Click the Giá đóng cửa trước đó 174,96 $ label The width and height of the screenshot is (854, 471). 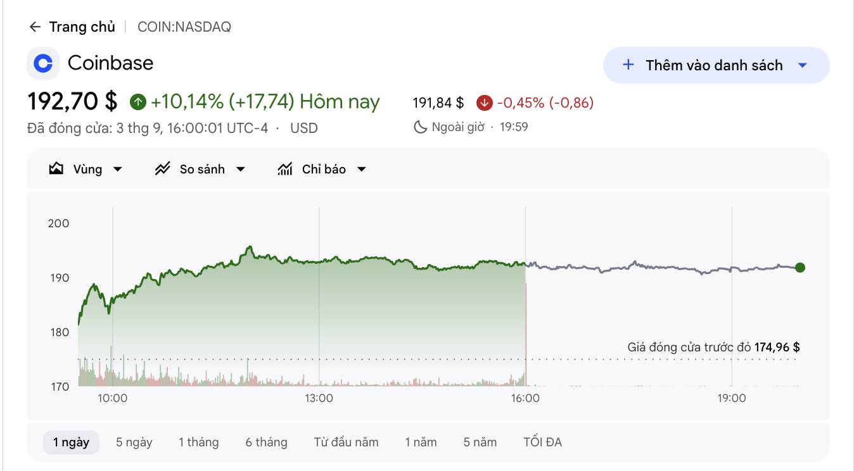[713, 347]
